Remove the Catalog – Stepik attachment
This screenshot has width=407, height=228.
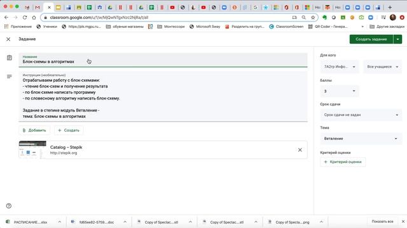coord(300,150)
